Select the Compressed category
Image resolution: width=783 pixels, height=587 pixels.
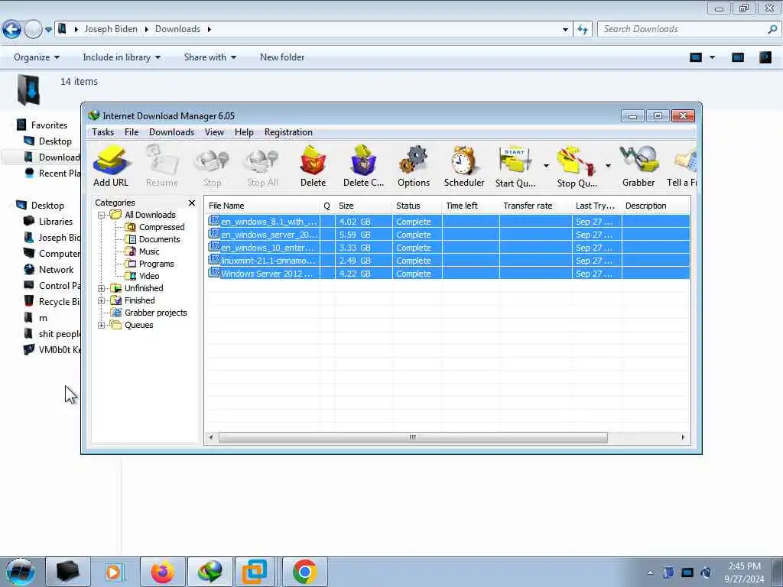(x=161, y=227)
